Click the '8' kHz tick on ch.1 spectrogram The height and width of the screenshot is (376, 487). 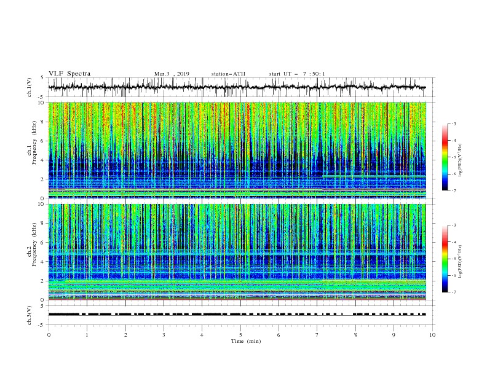(x=44, y=122)
